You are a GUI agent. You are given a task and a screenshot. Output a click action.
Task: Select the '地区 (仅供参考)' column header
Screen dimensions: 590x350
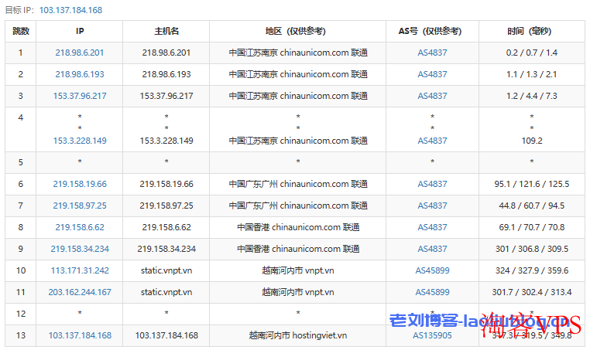click(297, 31)
